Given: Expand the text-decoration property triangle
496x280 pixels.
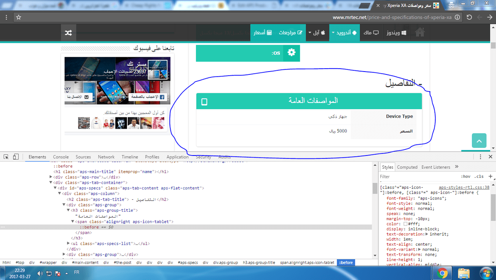Looking at the screenshot, I should (x=427, y=234).
